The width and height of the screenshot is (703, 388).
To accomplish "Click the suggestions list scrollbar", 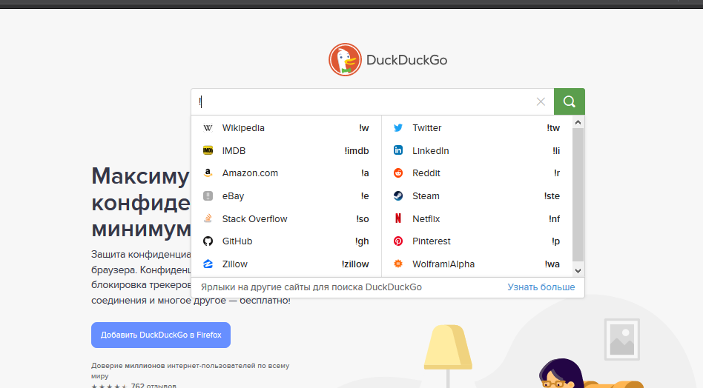I will pos(578,194).
